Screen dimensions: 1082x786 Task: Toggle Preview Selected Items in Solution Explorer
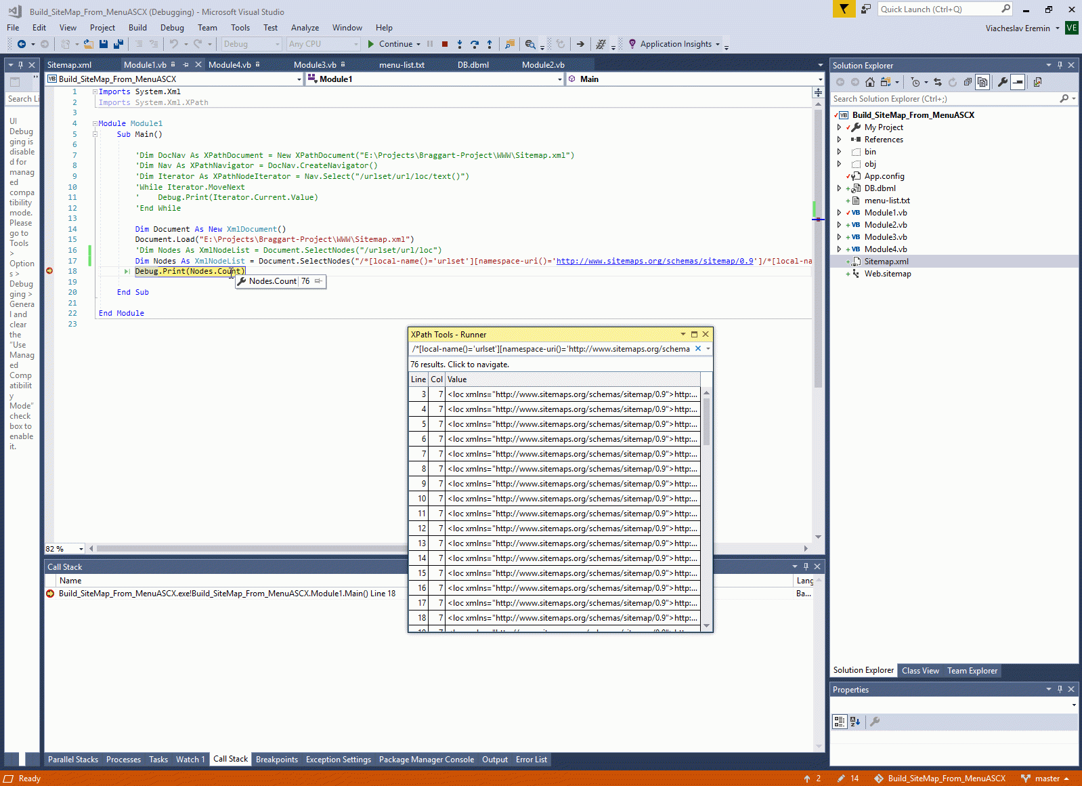1018,82
